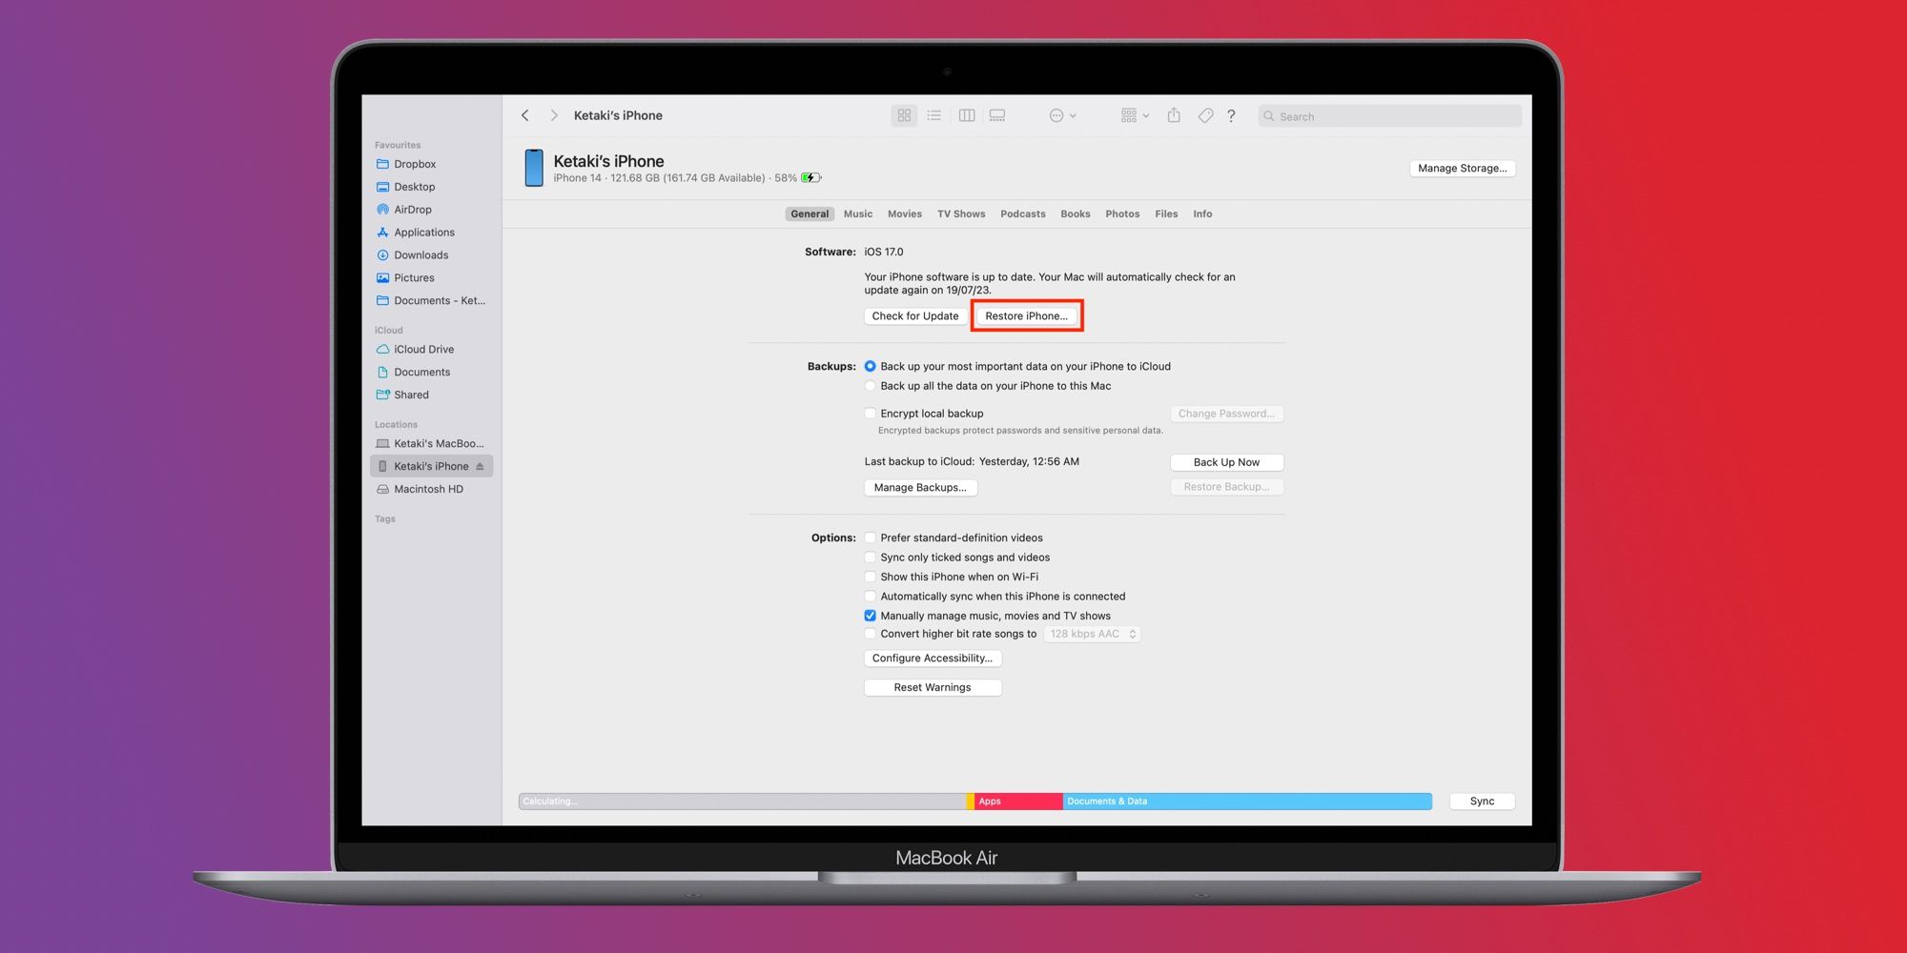The image size is (1907, 953).
Task: Select back up to this Mac radio option
Action: click(870, 386)
